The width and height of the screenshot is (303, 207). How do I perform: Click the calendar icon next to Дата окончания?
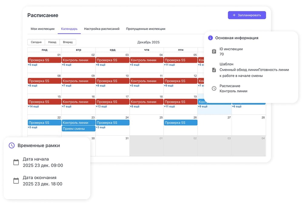(x=16, y=181)
